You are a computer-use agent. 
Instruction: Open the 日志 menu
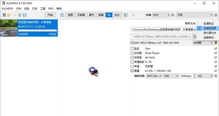click(35, 8)
